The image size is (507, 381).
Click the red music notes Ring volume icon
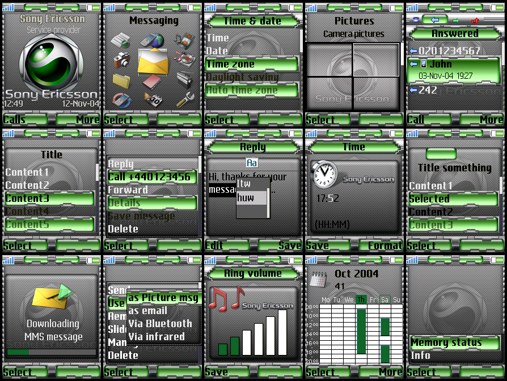[x=226, y=299]
